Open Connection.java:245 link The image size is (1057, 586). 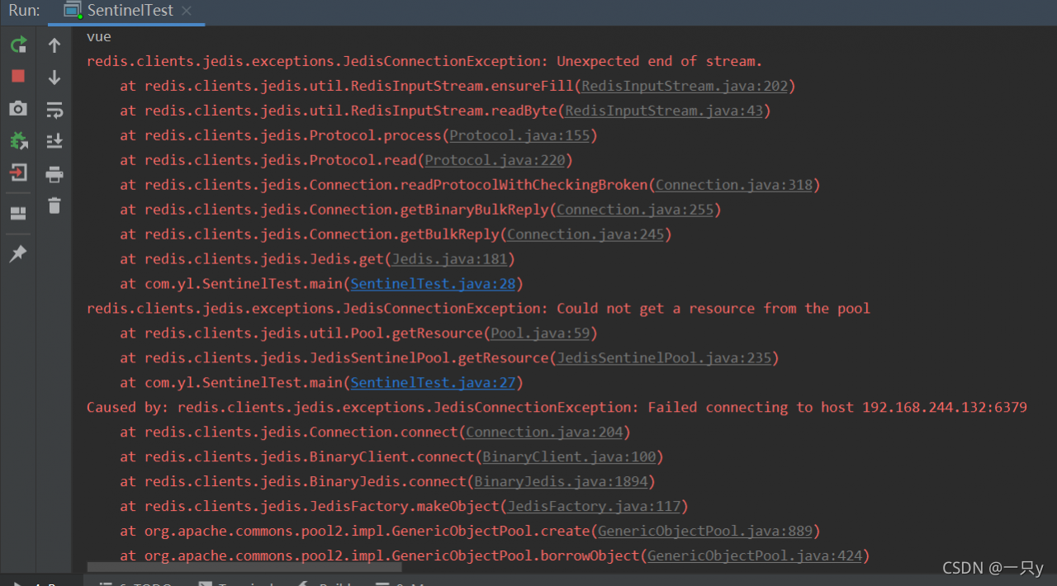pos(585,234)
